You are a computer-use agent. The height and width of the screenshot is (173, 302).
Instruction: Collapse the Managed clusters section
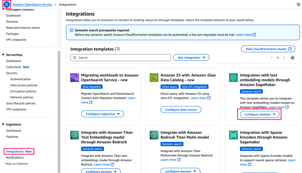[3, 10]
